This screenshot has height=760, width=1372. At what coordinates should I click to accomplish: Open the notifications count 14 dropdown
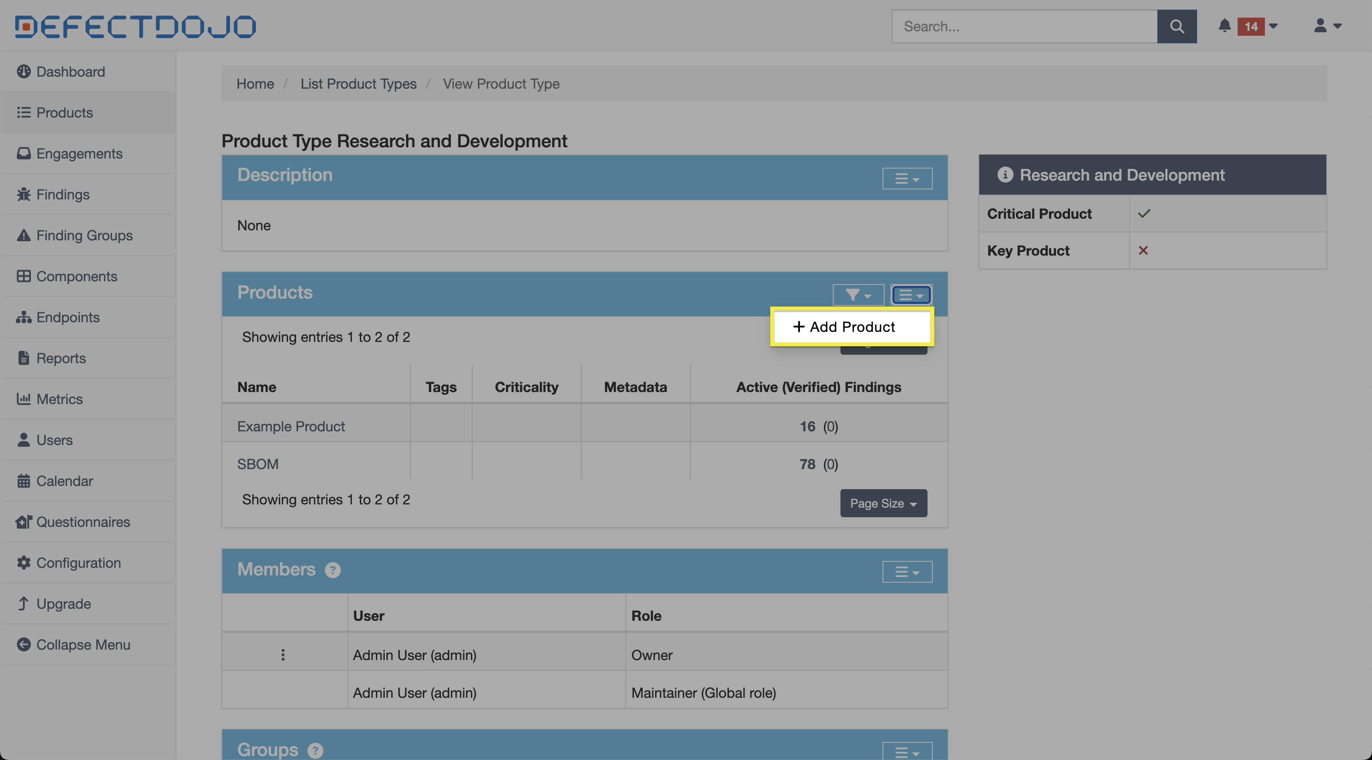pos(1257,26)
